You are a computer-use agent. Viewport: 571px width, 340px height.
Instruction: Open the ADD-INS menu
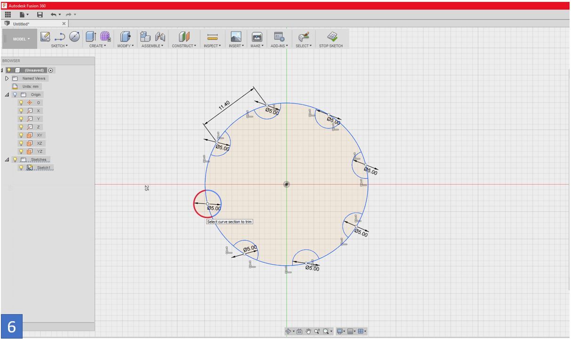tap(279, 46)
